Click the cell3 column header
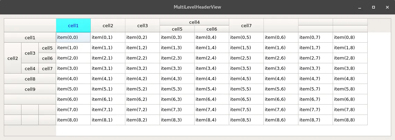 [142, 25]
